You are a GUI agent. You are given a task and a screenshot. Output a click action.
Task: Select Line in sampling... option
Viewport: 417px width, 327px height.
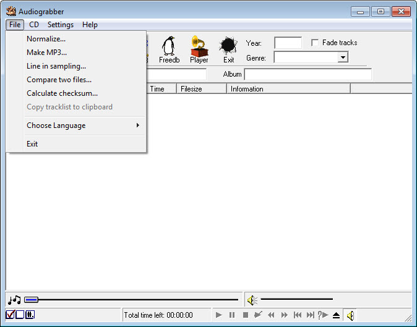pos(85,66)
